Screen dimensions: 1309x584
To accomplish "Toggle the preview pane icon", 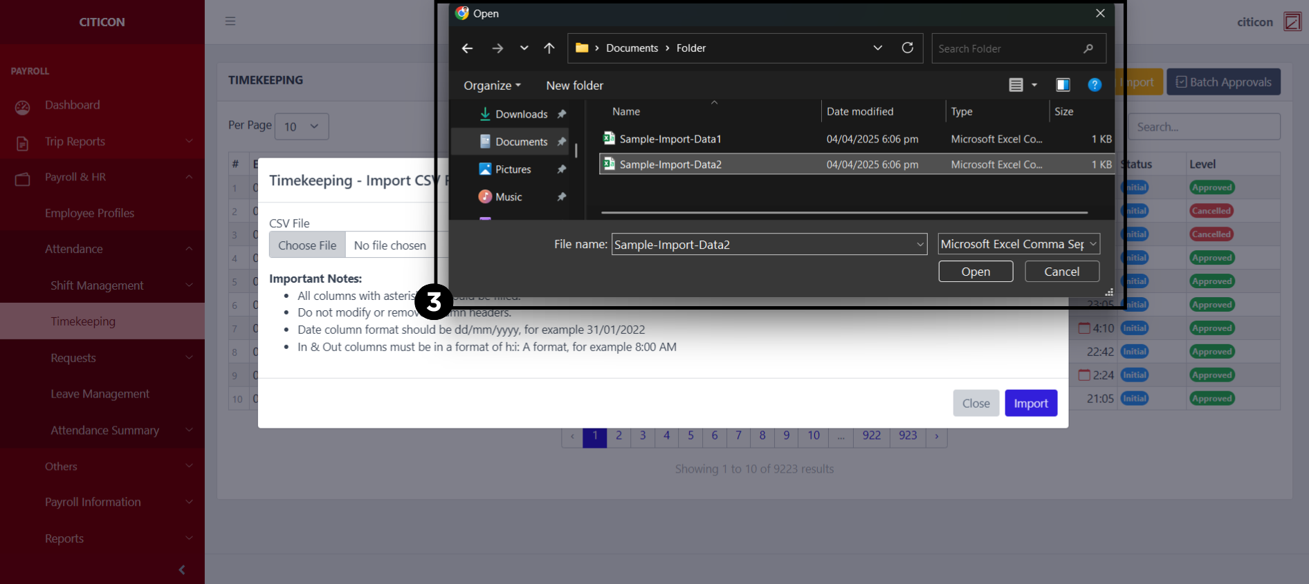I will (x=1063, y=85).
